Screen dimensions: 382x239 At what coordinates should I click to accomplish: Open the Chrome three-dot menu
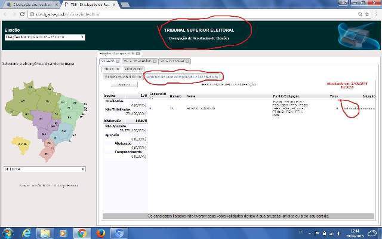click(x=377, y=14)
